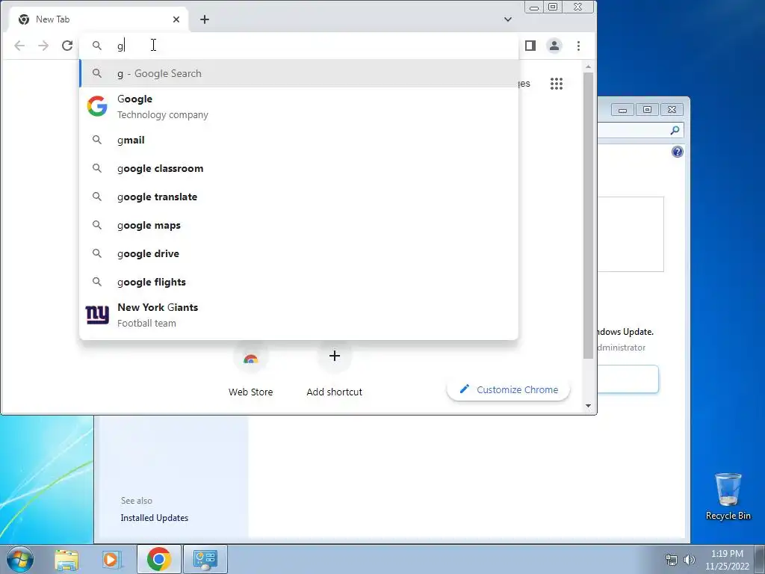
Task: Click the Chrome page scrollbar thumb
Action: click(589, 215)
